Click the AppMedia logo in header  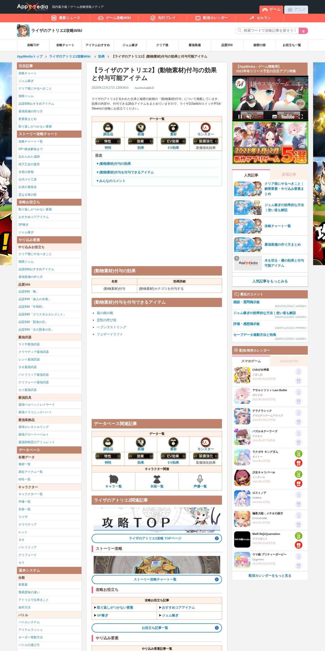(32, 7)
